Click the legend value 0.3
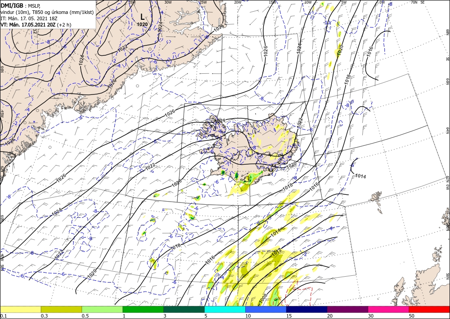Screen dimensions: 450x319 [44, 316]
